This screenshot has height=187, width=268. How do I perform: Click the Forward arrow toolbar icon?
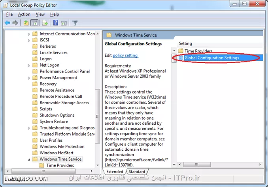(x=15, y=23)
